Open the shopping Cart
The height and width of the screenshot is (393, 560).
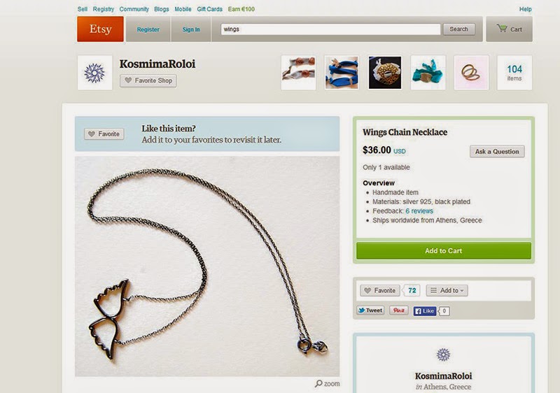point(510,29)
